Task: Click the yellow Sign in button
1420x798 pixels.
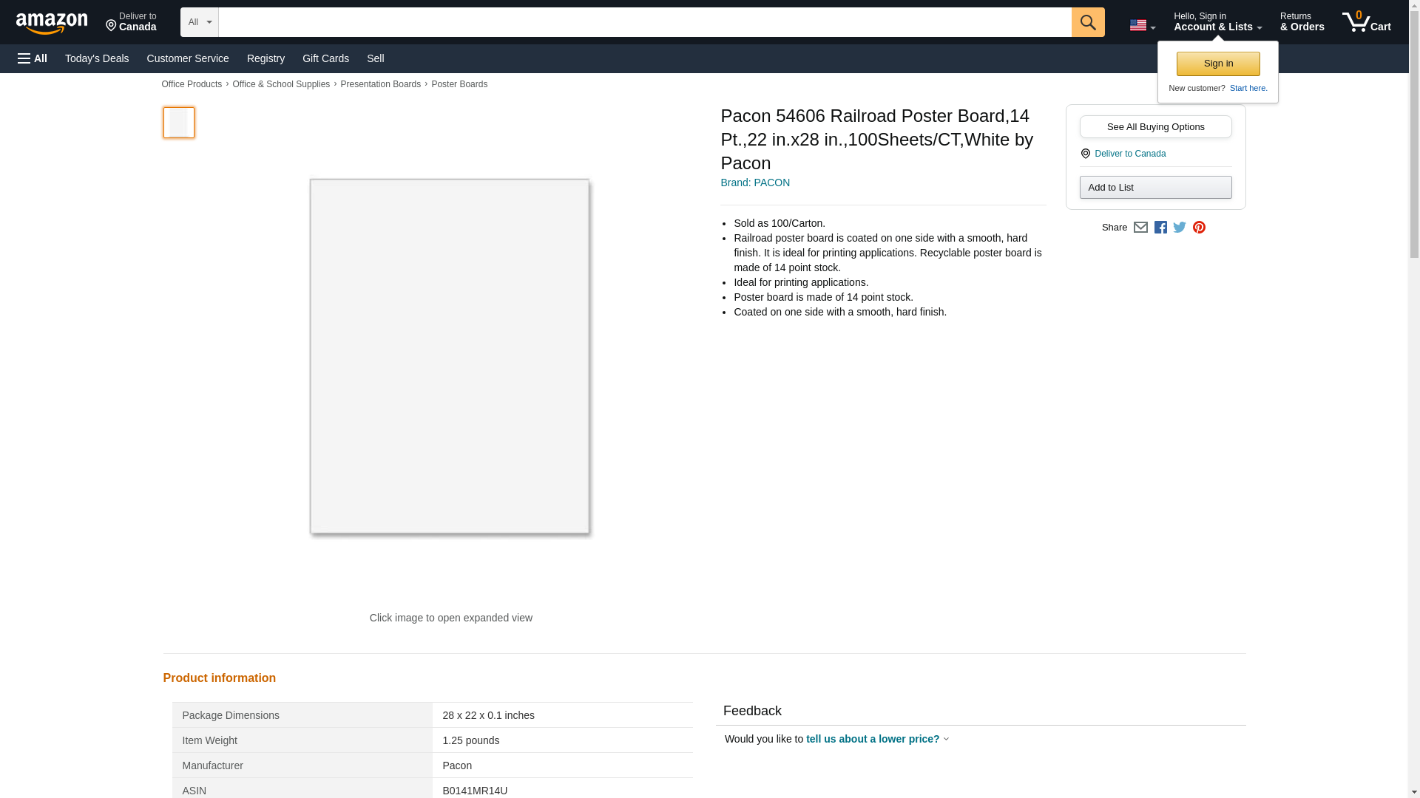Action: 1217,64
